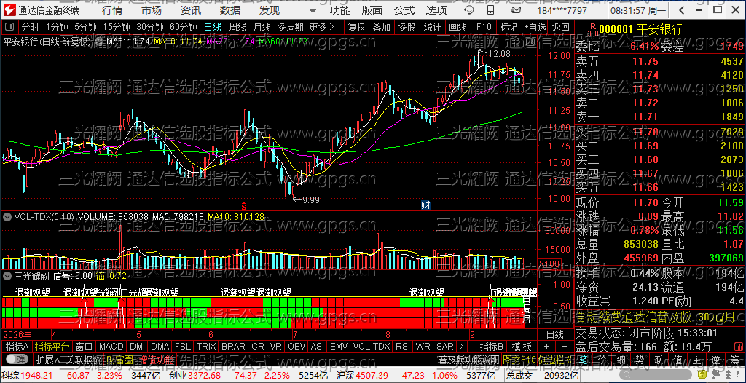Toggle the 复权 adjustment button

click(357, 27)
